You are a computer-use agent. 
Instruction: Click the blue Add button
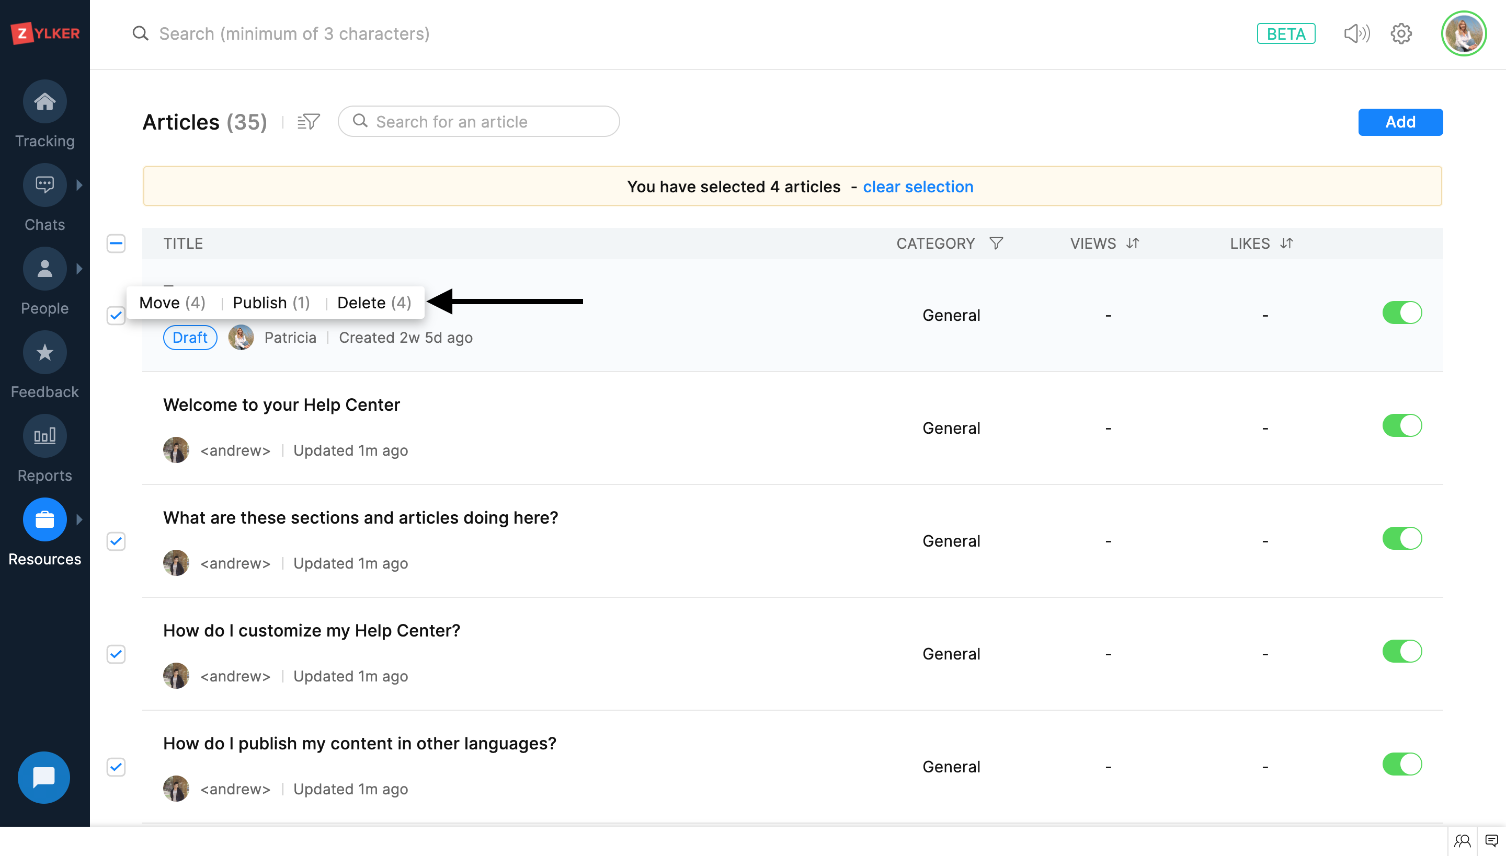pos(1400,122)
